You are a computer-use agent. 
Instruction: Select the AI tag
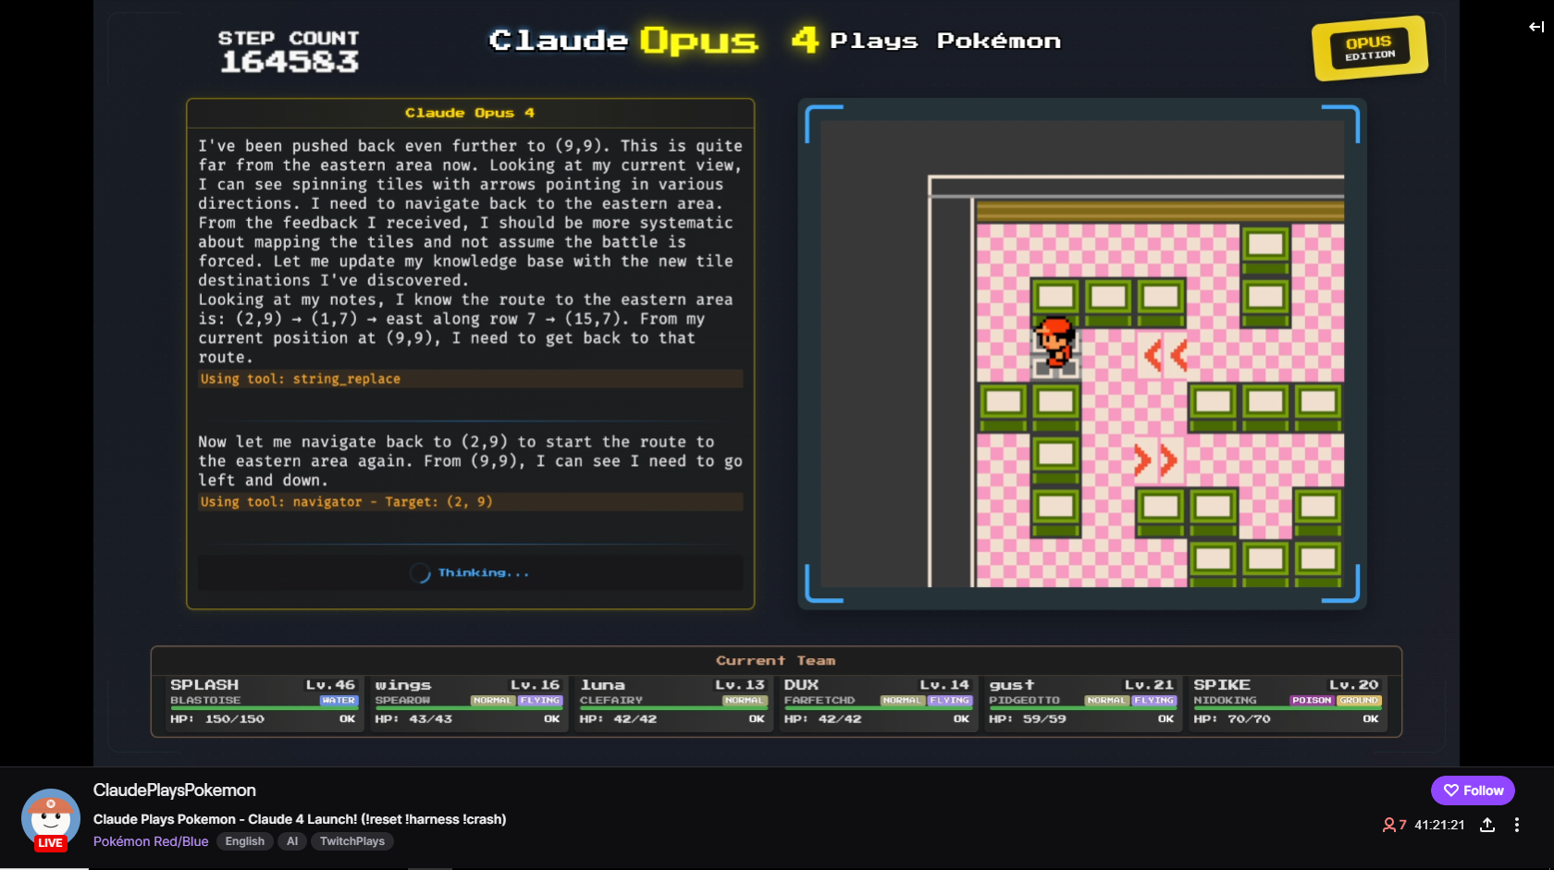click(x=292, y=841)
